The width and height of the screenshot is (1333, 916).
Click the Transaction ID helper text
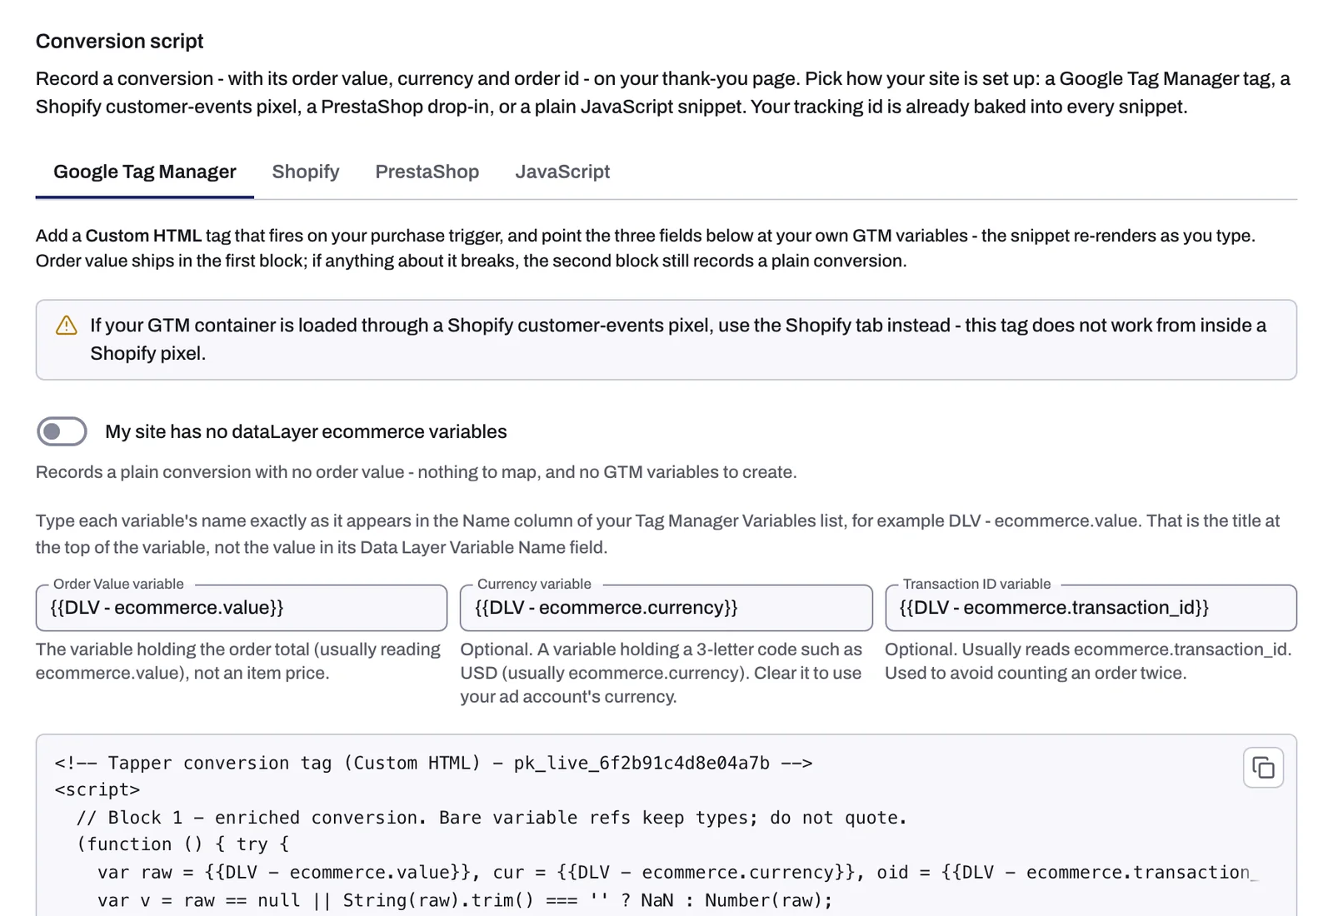(1088, 661)
